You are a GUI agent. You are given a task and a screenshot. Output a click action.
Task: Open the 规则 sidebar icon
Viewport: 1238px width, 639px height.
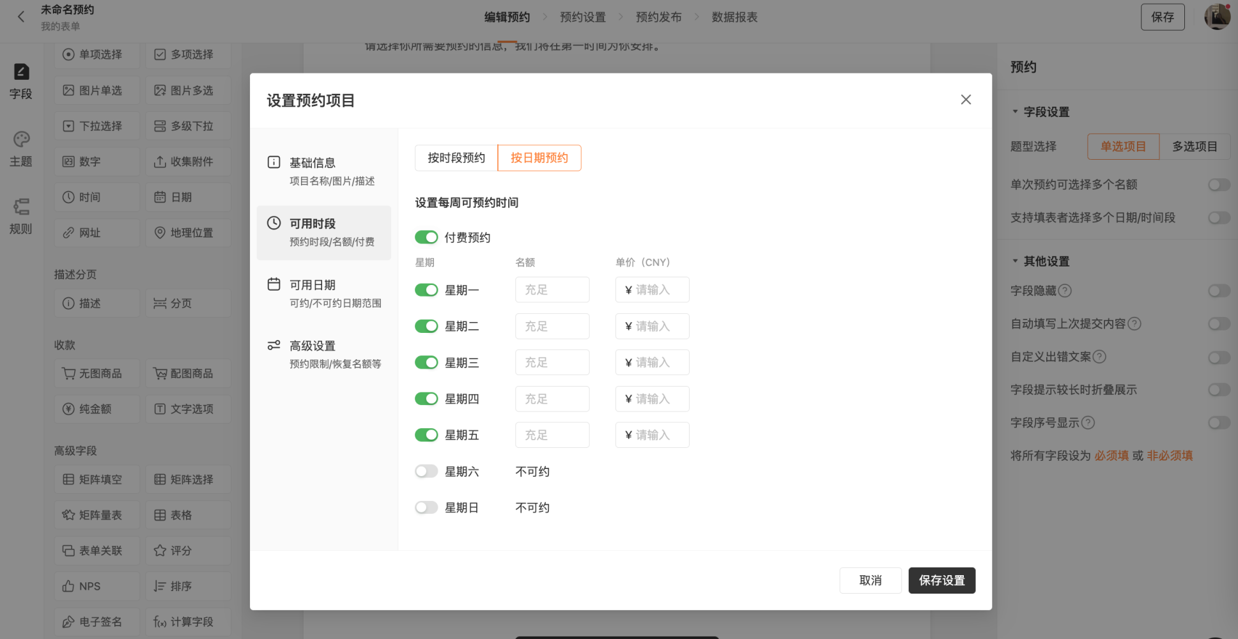21,216
